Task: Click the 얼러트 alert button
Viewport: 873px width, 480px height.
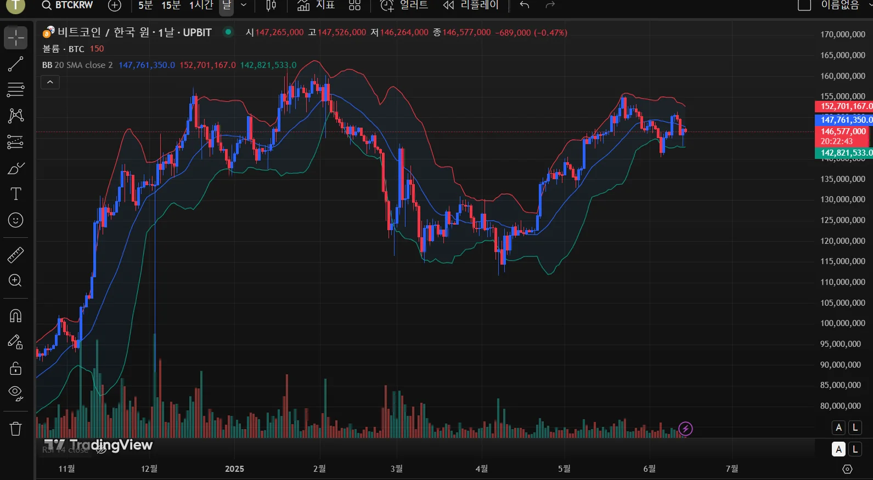Action: [x=404, y=5]
